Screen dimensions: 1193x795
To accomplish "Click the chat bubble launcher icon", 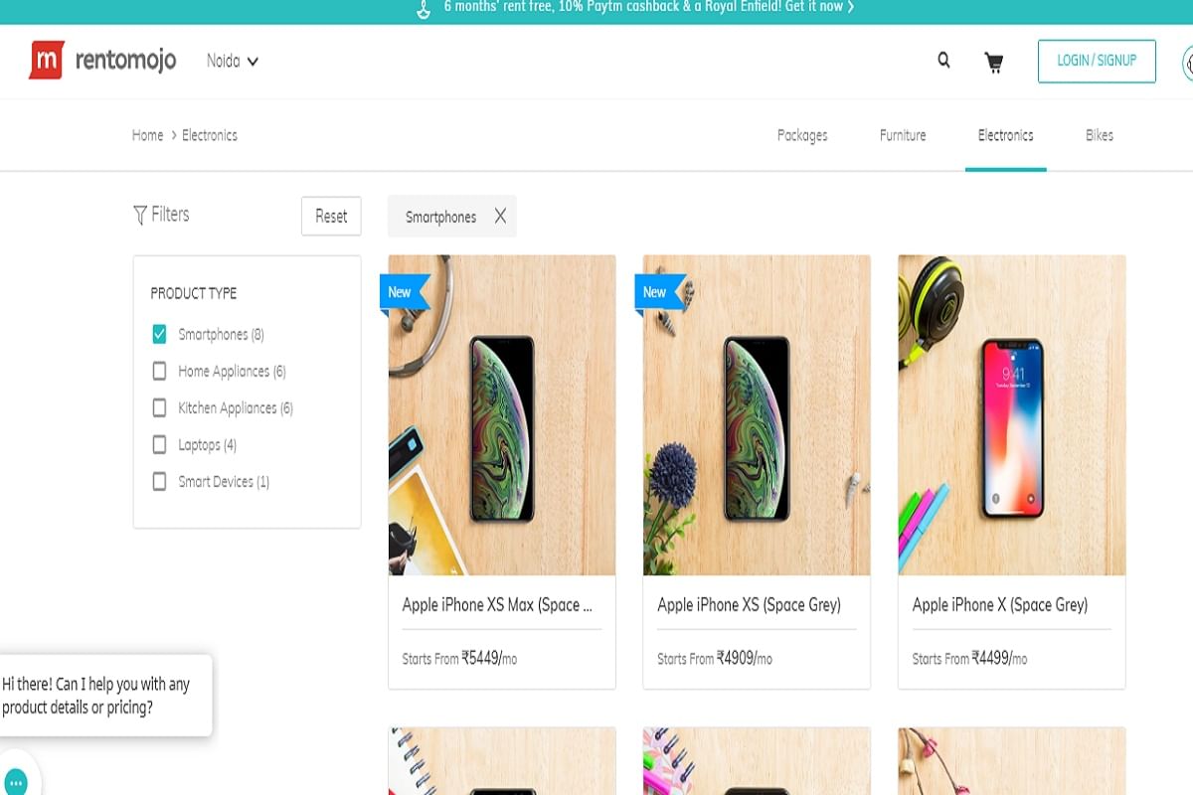I will tap(15, 781).
